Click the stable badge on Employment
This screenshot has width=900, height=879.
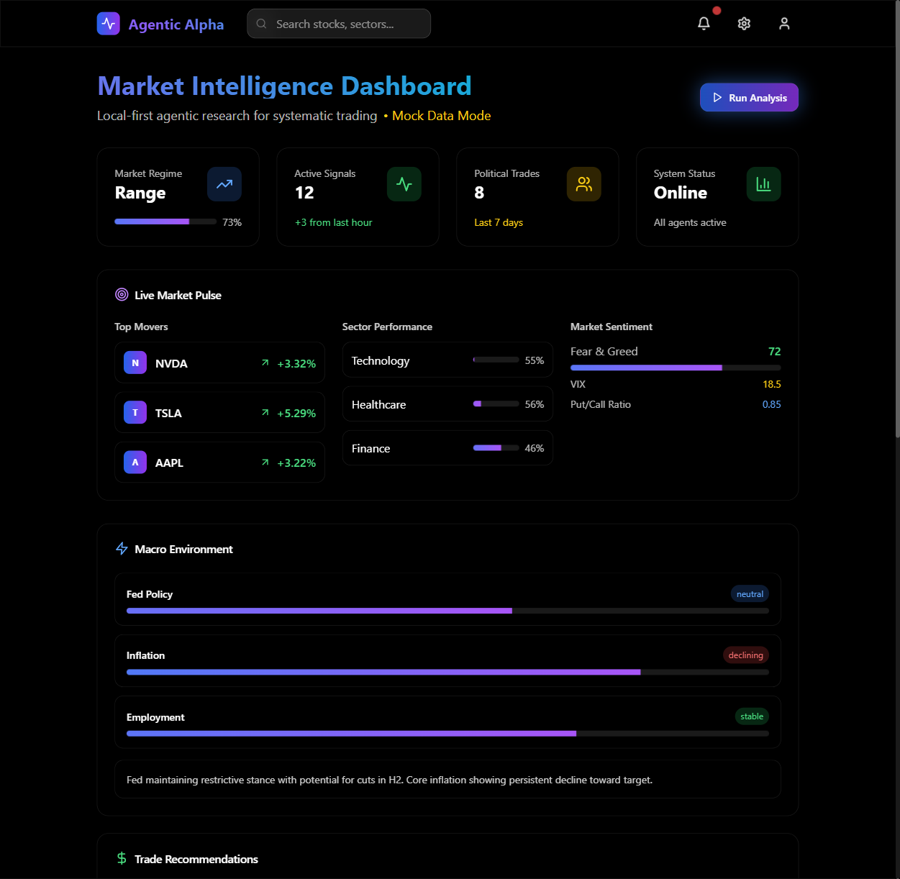pyautogui.click(x=752, y=716)
